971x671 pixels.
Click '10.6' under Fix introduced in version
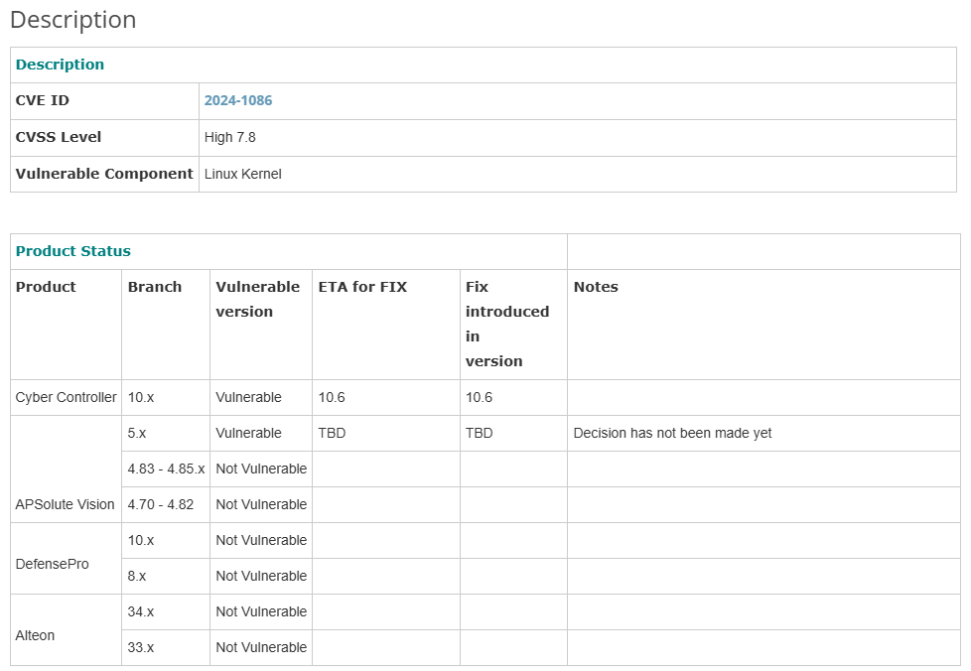[479, 397]
